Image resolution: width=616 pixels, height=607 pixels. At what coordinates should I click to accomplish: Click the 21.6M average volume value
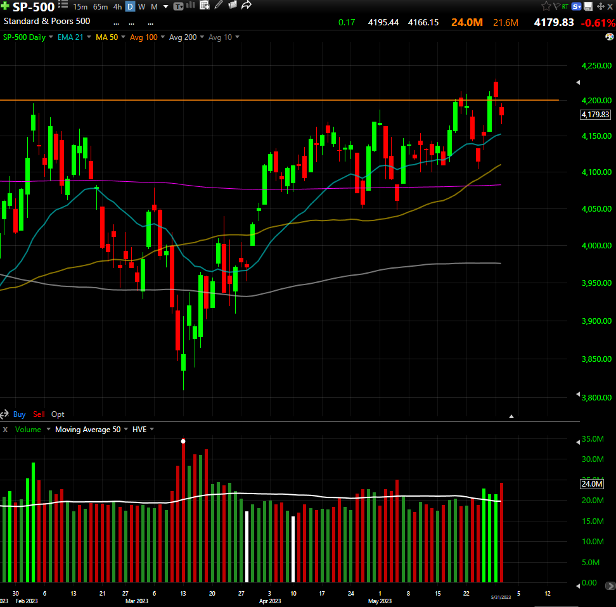click(x=506, y=23)
